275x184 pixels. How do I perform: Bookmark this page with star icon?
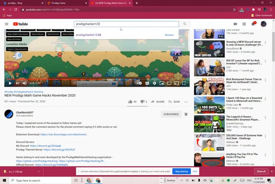pyautogui.click(x=234, y=9)
